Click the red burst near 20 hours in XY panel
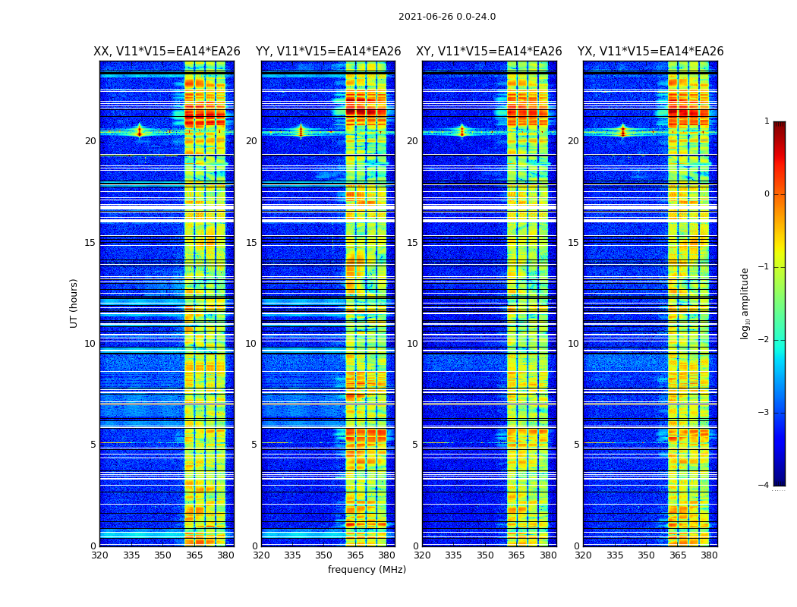This screenshot has height=607, width=797. click(x=462, y=131)
